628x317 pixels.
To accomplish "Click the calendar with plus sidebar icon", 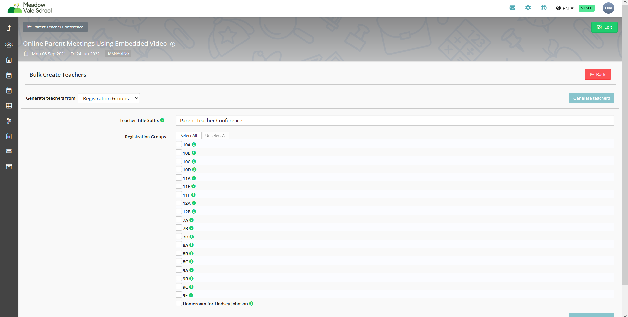I will 9,75.
